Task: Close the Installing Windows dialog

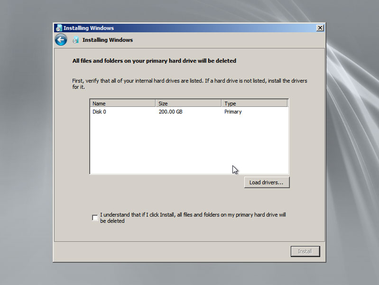Action: 320,28
